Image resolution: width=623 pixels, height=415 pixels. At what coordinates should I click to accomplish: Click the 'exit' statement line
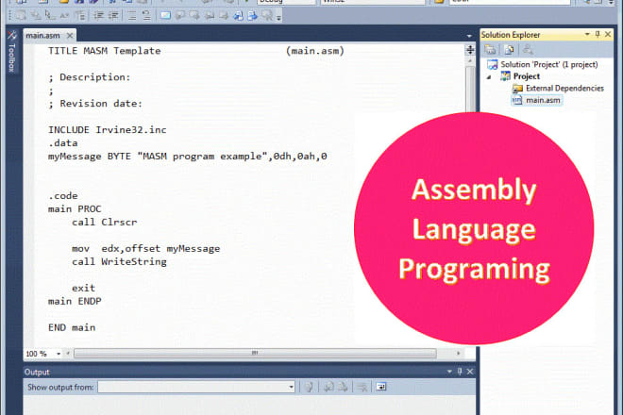point(83,288)
